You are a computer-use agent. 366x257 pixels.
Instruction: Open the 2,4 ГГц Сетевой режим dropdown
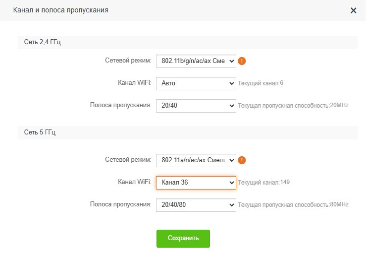tap(196, 61)
